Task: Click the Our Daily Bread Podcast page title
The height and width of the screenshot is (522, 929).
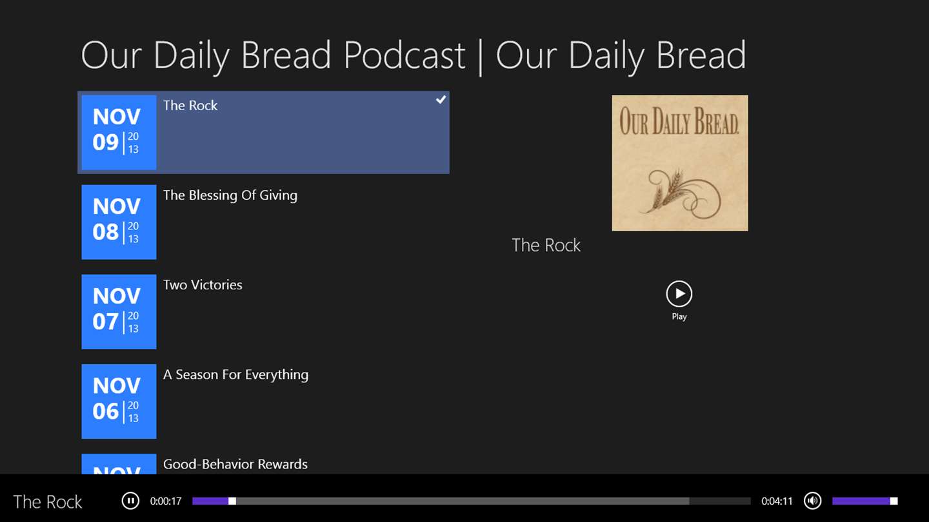Action: [414, 55]
